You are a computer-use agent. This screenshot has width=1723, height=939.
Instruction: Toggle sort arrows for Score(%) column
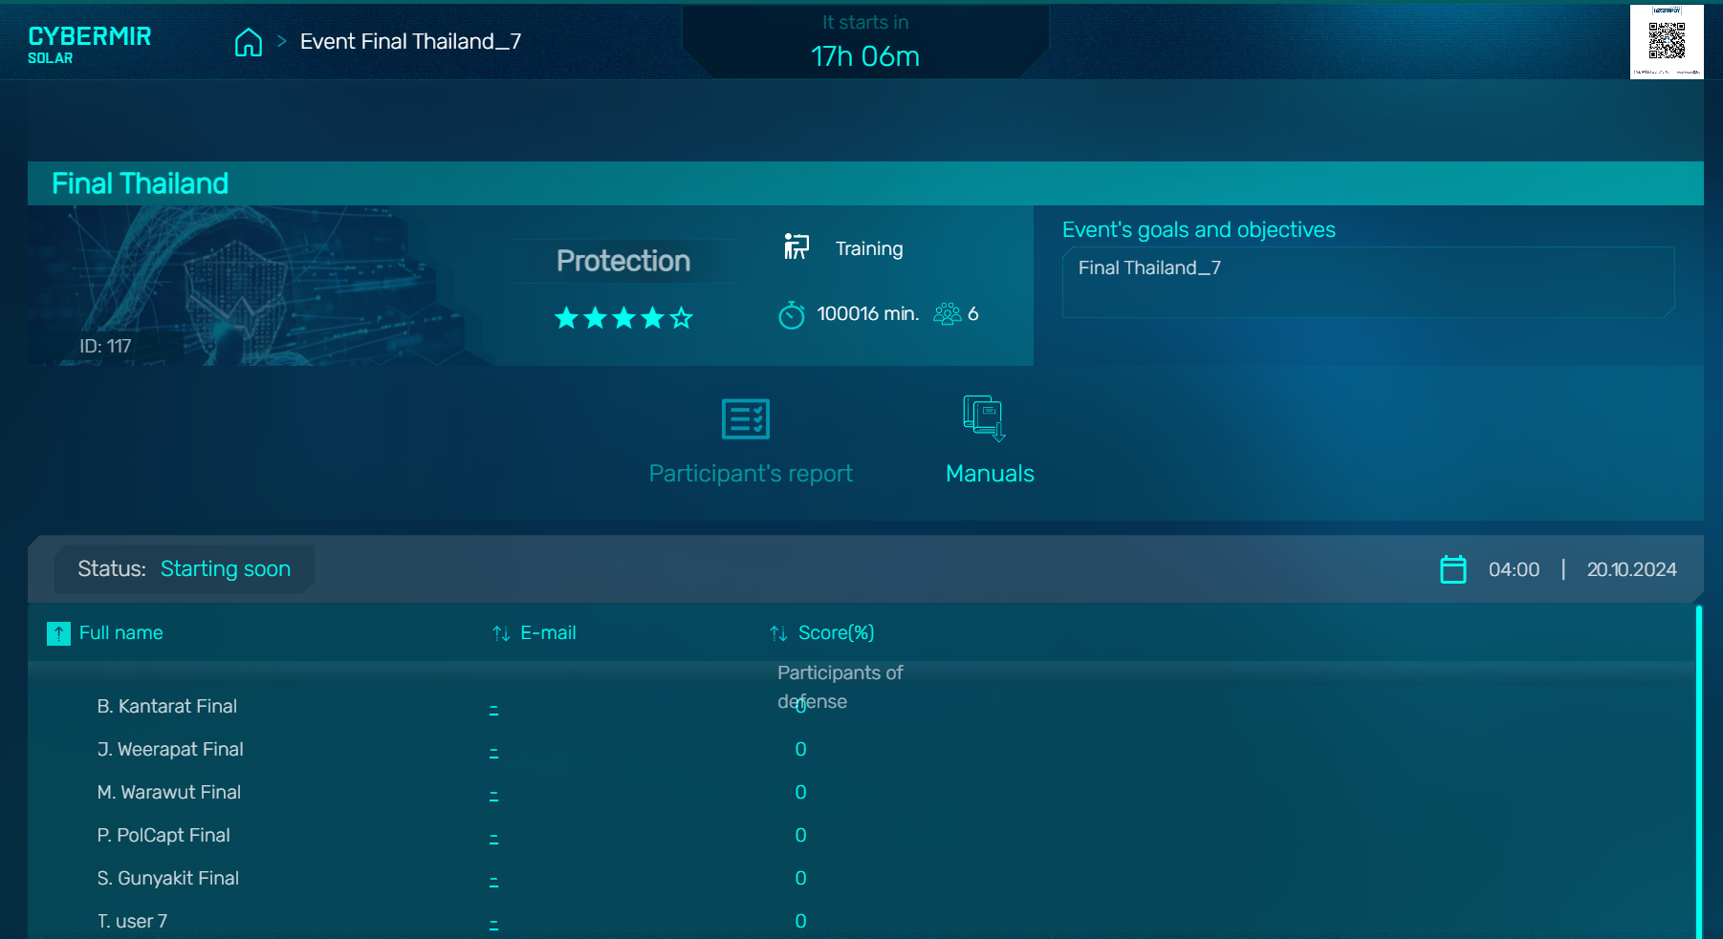pyautogui.click(x=778, y=633)
